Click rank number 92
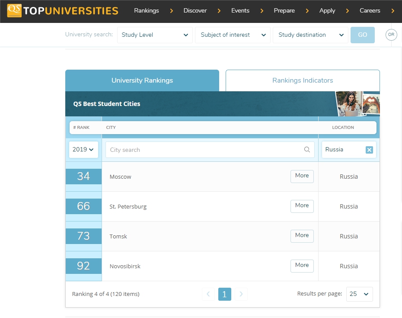 click(83, 266)
